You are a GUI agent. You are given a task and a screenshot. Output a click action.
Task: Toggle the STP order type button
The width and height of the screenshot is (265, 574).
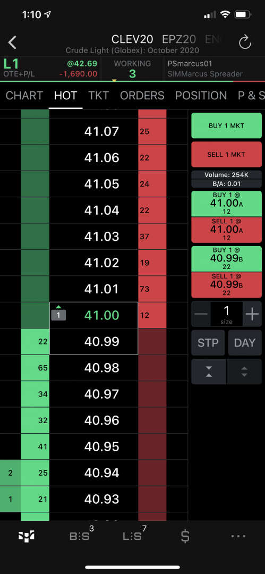click(208, 343)
